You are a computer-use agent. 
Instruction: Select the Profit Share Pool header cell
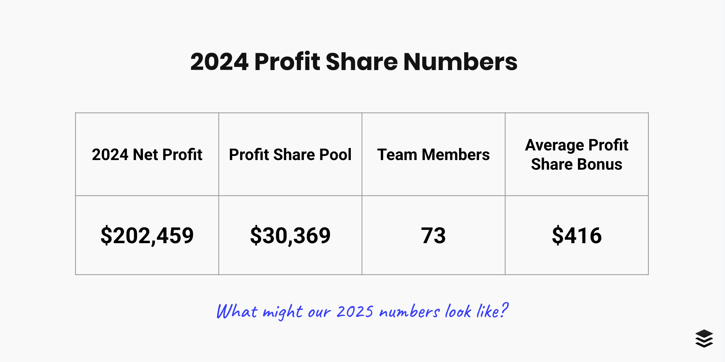[x=290, y=155]
